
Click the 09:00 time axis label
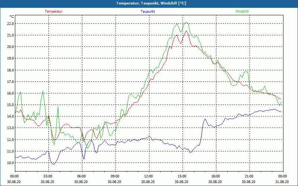click(115, 176)
